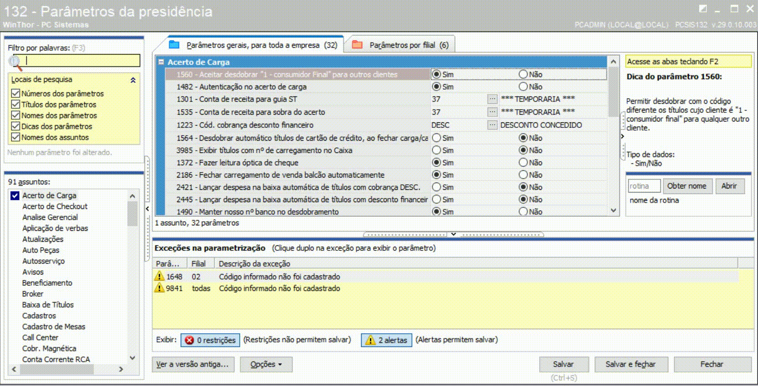Select Acerto de Checkout in subjects list
The width and height of the screenshot is (758, 386).
55,206
